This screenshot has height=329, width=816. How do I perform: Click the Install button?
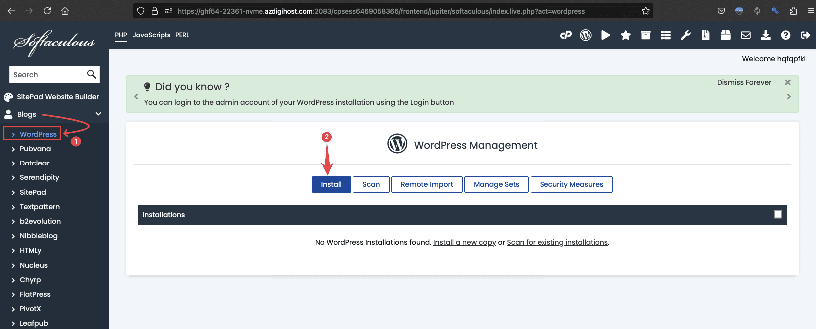pyautogui.click(x=331, y=184)
